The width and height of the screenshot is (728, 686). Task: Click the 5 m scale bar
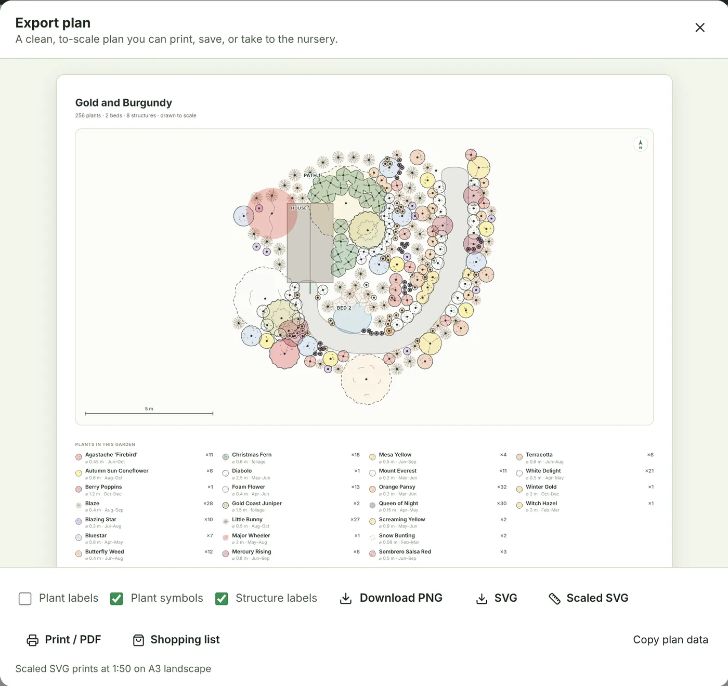(149, 412)
